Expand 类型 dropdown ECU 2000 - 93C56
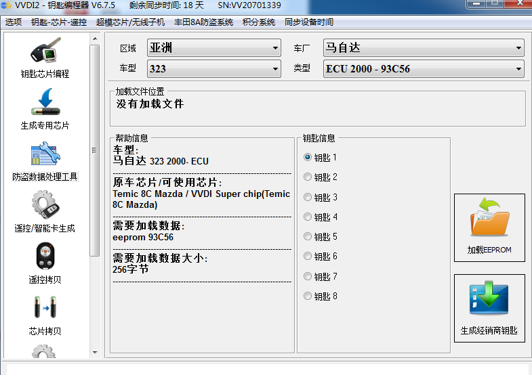Screen dimensions: 532x375 pos(423,69)
